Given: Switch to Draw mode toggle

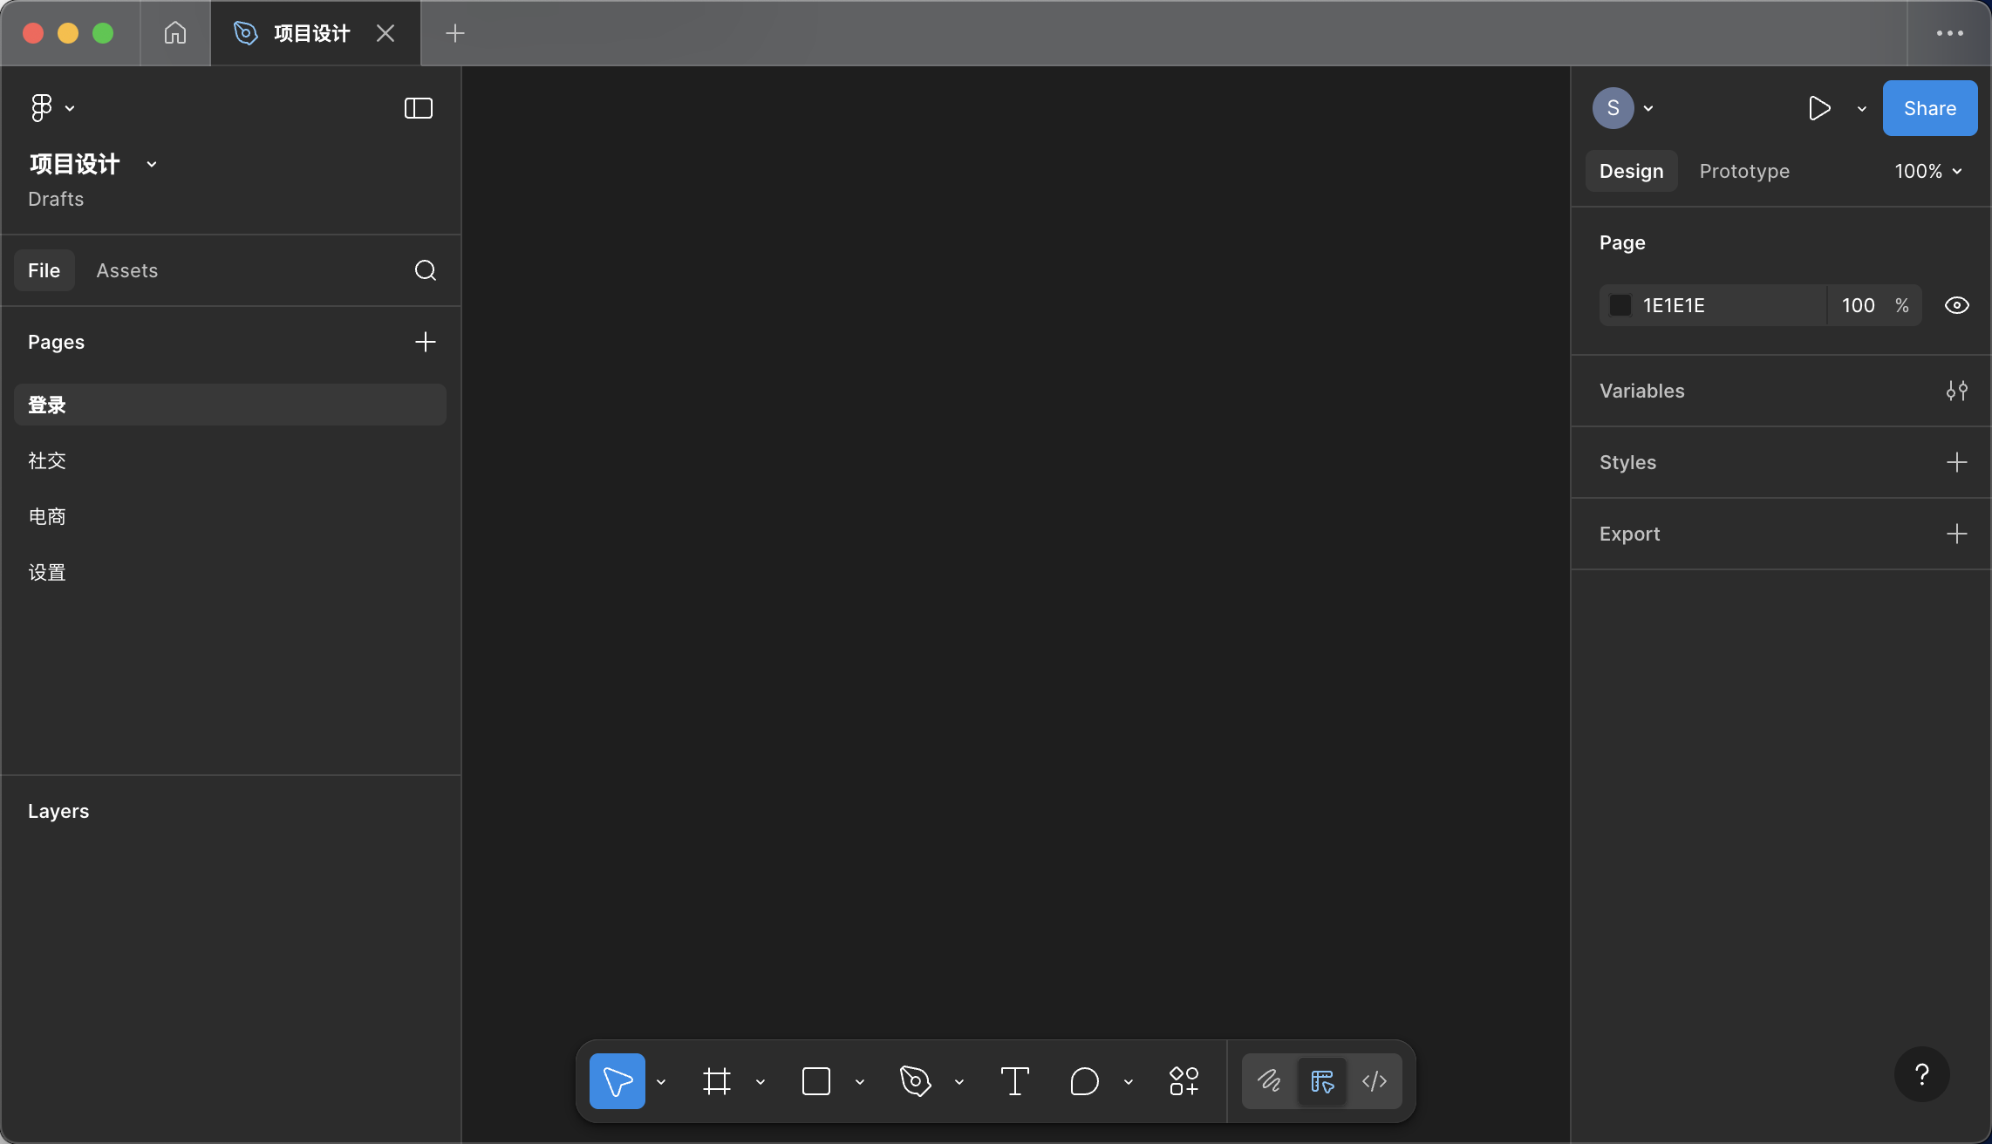Looking at the screenshot, I should [x=1269, y=1081].
